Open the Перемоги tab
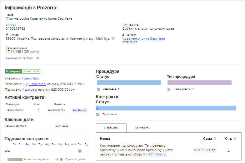The height and width of the screenshot is (163, 245). coord(111,128)
